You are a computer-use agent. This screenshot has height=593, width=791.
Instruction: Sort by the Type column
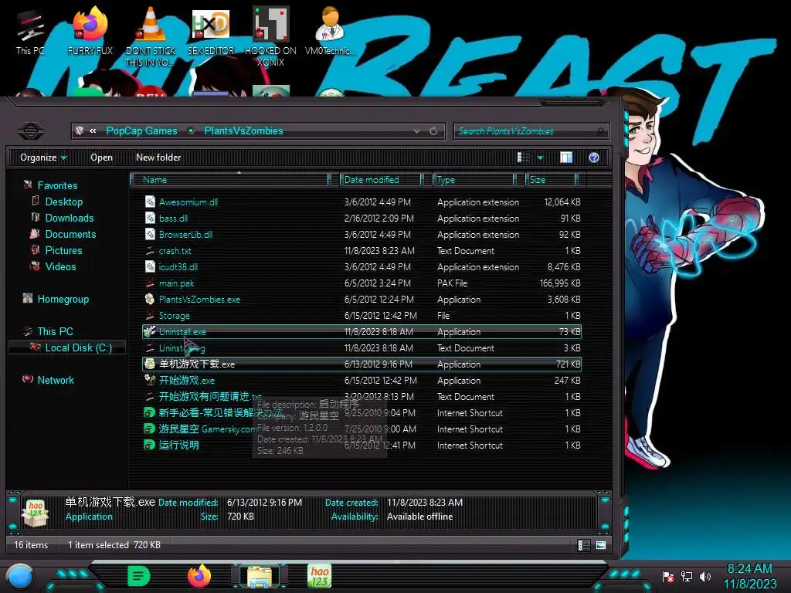click(474, 179)
